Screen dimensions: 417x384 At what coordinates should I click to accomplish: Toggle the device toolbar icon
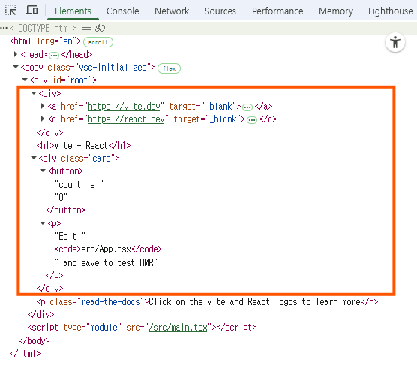coord(31,10)
